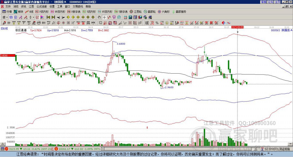Select the red circle-crosshair tool
This screenshot has width=293, height=157.
[58, 23]
